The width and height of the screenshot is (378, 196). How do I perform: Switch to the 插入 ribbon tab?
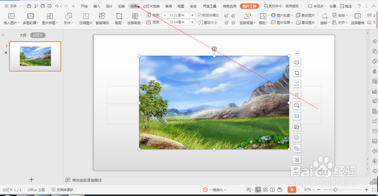point(97,6)
